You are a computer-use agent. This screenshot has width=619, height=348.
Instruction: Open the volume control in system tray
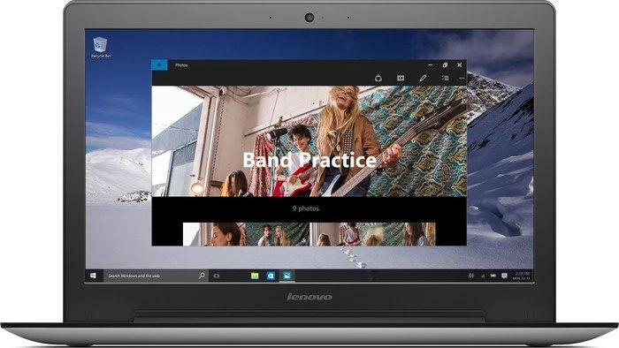tap(471, 276)
